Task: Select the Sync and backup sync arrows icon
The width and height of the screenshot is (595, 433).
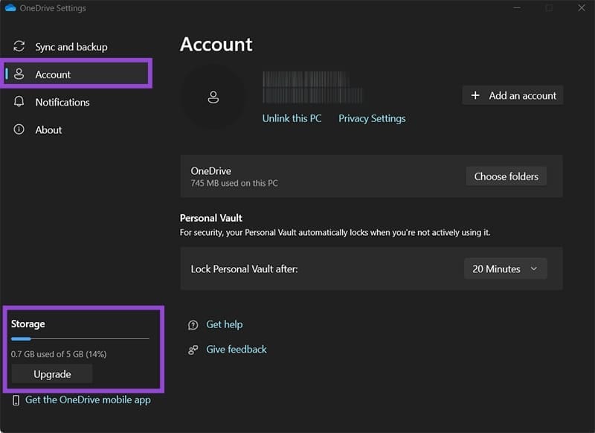Action: tap(19, 46)
